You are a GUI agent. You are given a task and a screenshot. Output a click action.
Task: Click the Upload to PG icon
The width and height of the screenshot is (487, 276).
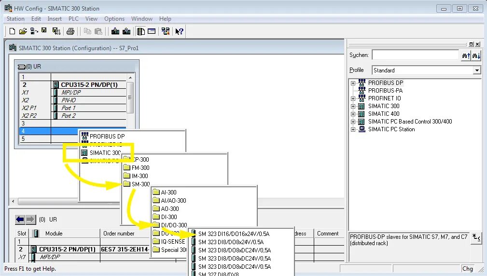[126, 31]
